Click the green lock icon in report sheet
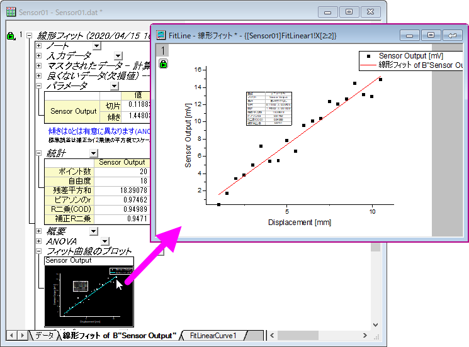This screenshot has width=469, height=347. pyautogui.click(x=11, y=36)
